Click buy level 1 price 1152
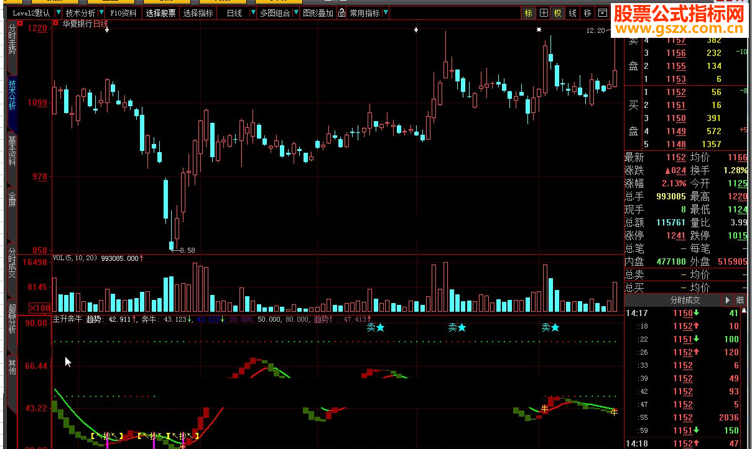This screenshot has width=752, height=449. (676, 92)
